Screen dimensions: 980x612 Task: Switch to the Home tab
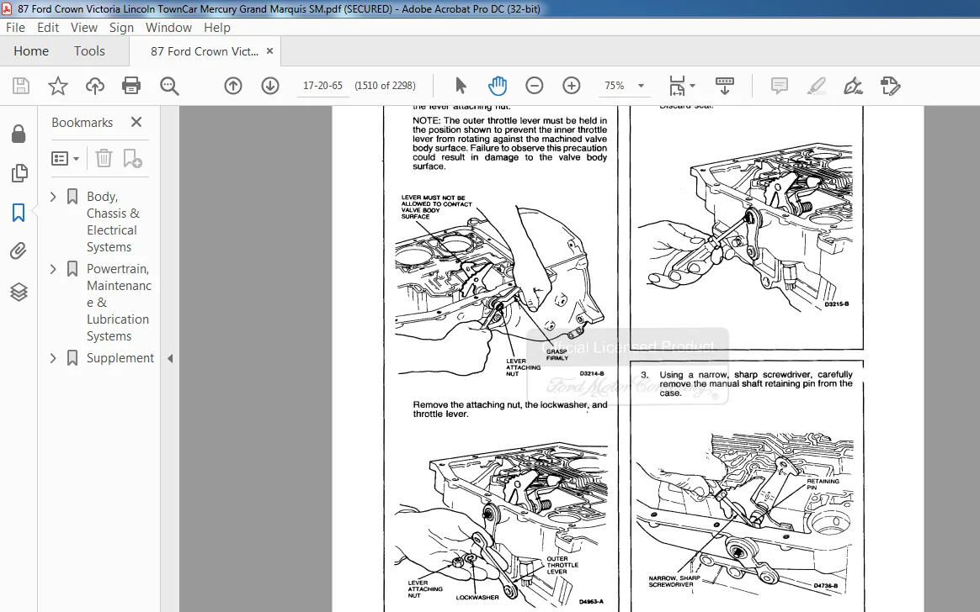click(31, 51)
